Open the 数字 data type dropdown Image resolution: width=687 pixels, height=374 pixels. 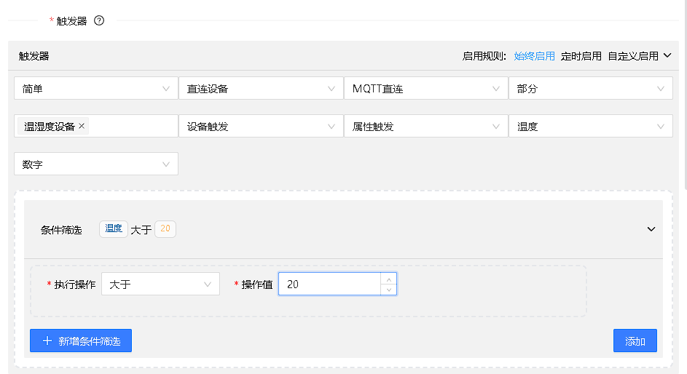pyautogui.click(x=95, y=164)
